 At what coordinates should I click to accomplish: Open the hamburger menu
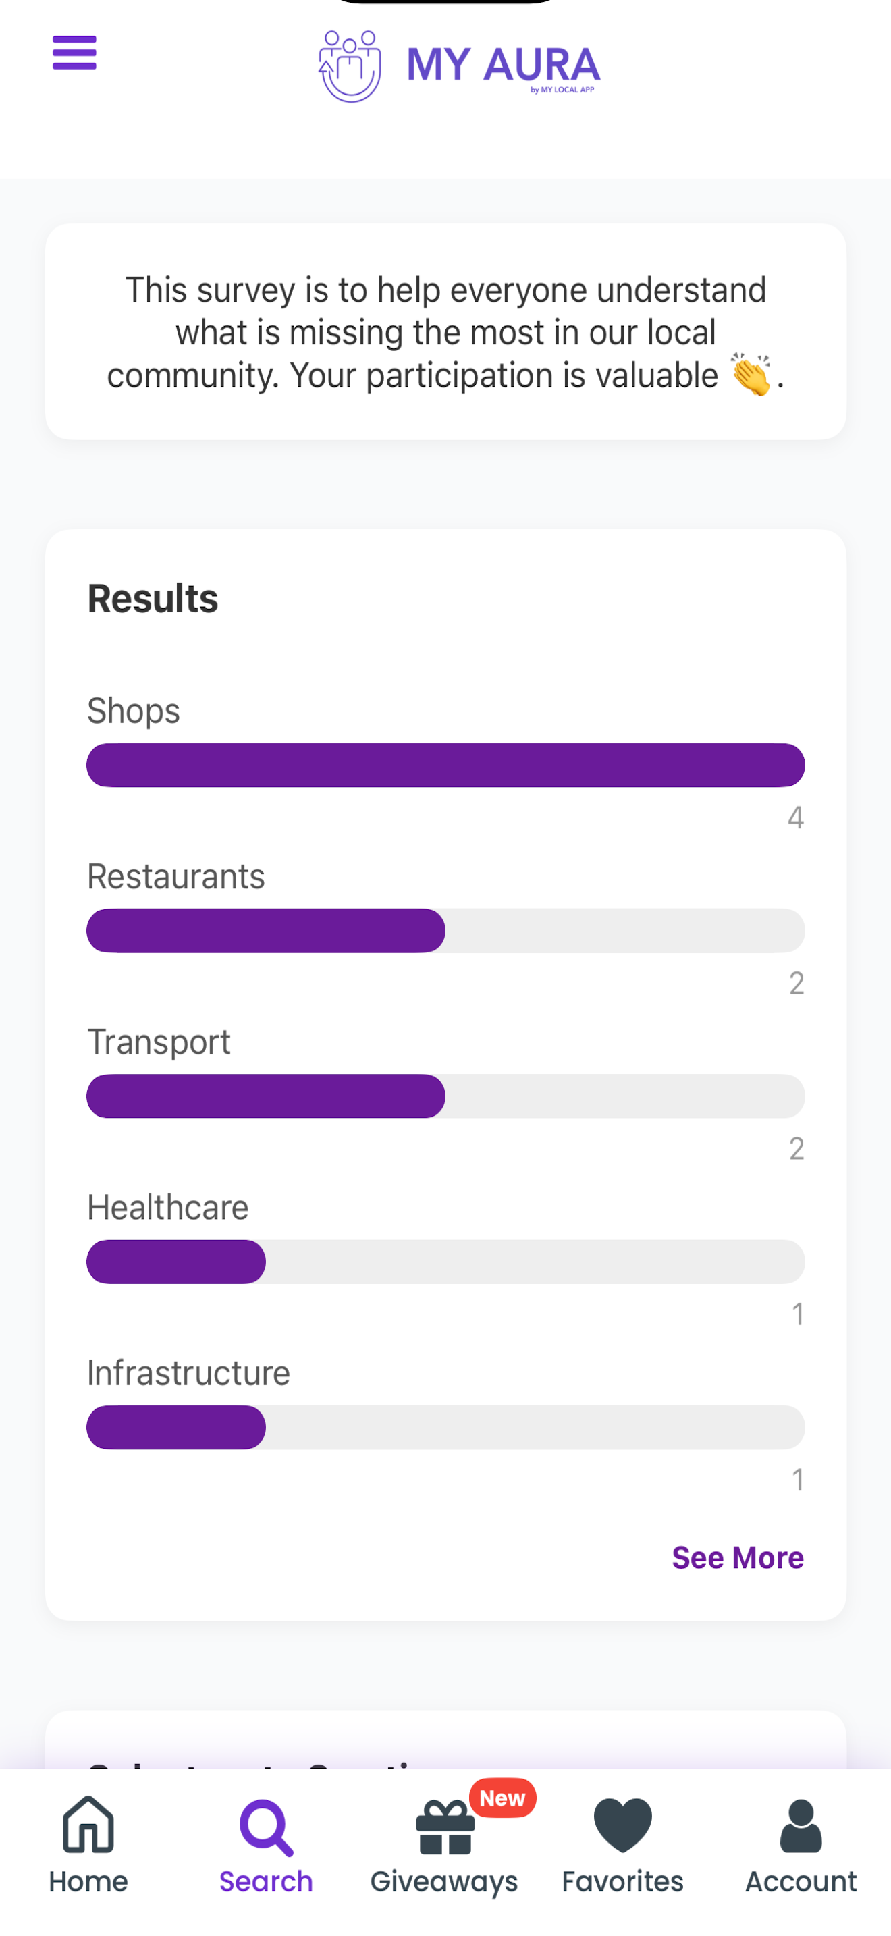74,53
